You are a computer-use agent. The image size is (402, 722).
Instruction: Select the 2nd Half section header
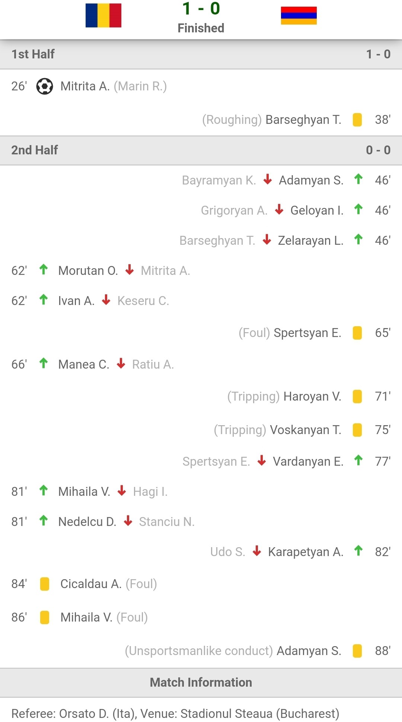(201, 150)
